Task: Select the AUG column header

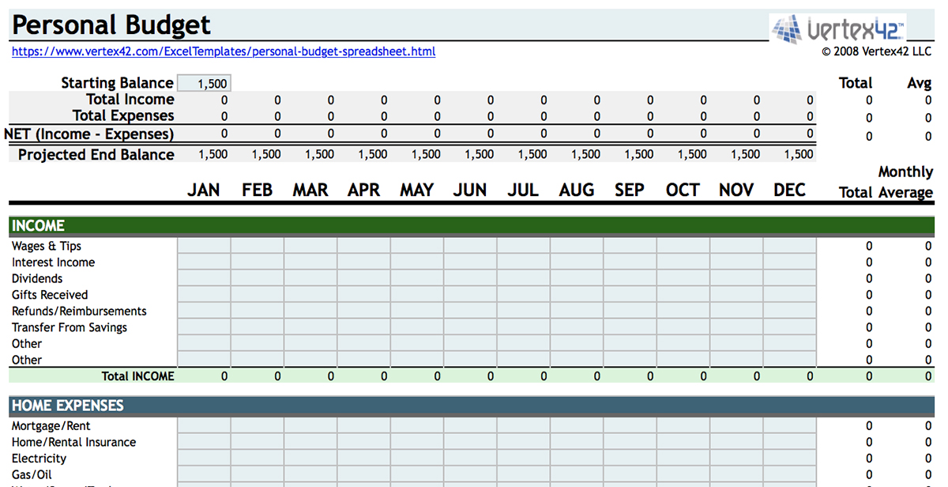Action: click(577, 190)
